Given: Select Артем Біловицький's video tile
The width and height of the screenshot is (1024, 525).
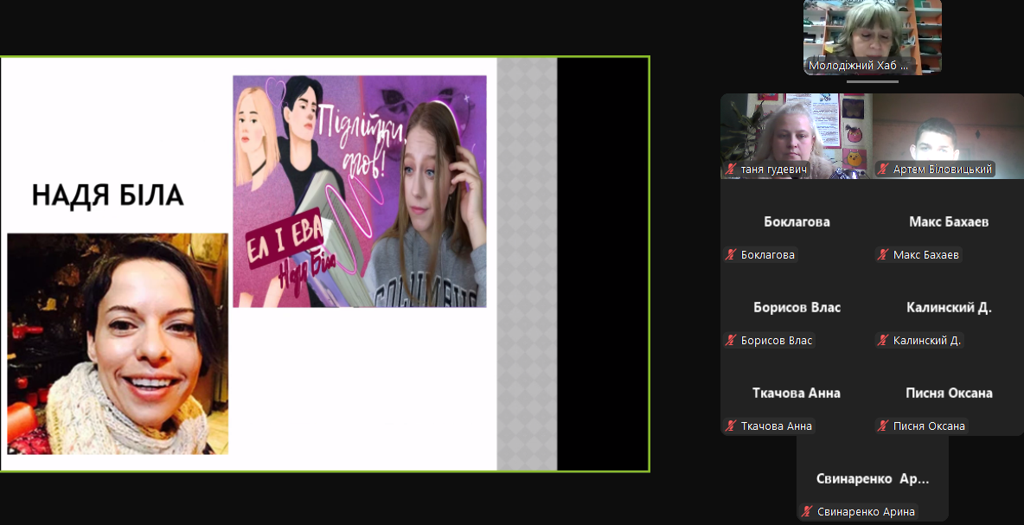Looking at the screenshot, I should [x=948, y=136].
